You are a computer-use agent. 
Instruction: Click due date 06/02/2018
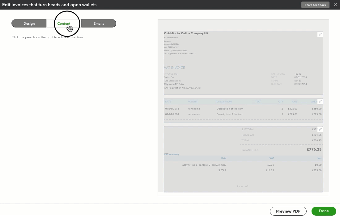(x=300, y=84)
